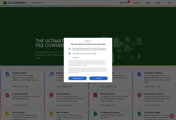
Task: Click the Consent button
Action: click(x=98, y=78)
